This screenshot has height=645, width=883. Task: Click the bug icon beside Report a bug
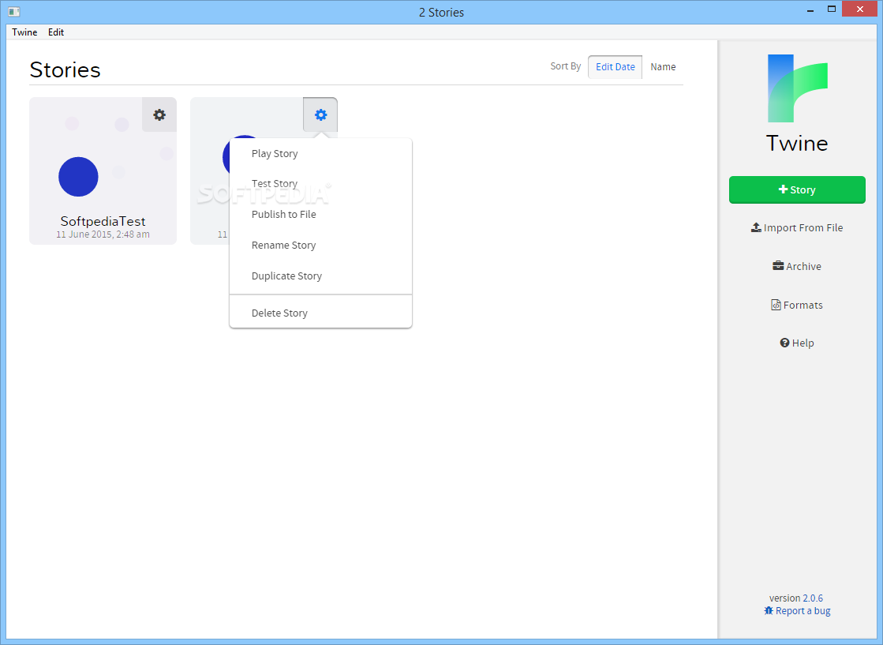(769, 610)
